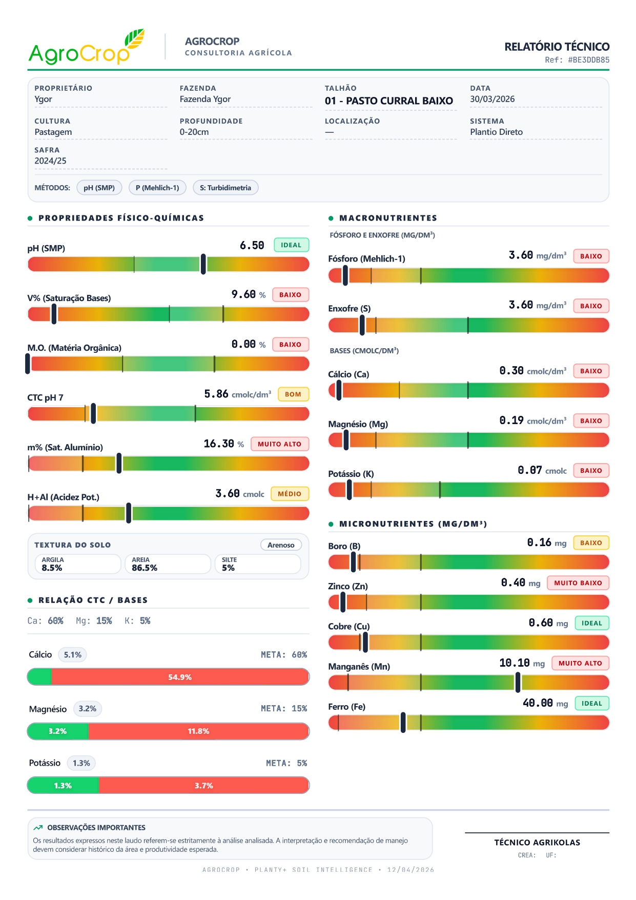
Task: Click the Cálcio 54.9% red deficit bar
Action: tap(180, 677)
